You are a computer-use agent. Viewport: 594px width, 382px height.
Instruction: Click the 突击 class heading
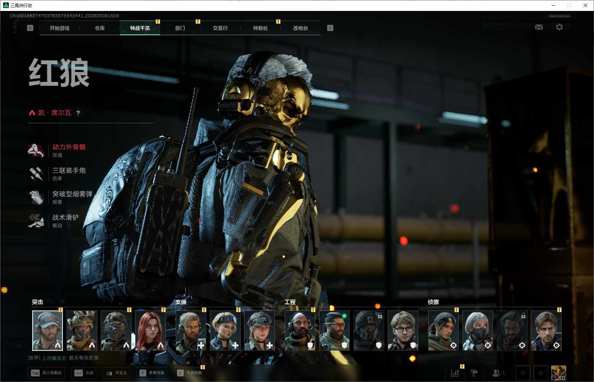(37, 302)
